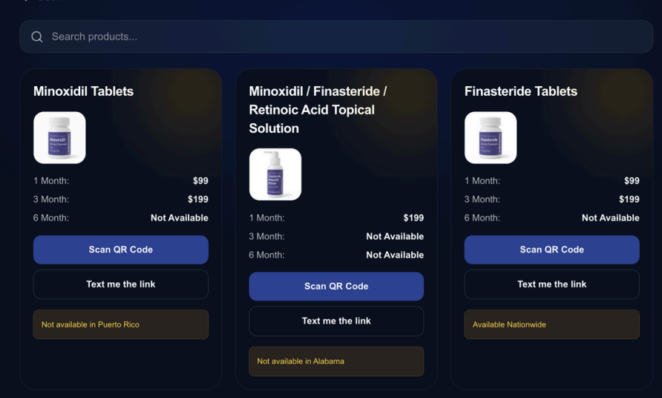Open the Minoxidil Tablets bottle image
The image size is (662, 398).
coord(59,137)
